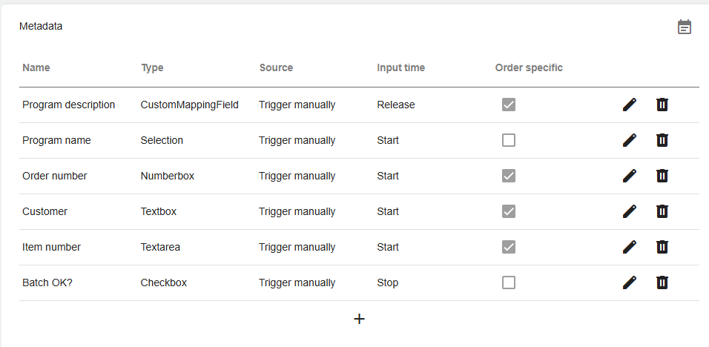709x347 pixels.
Task: Delete the Order number entry
Action: tap(662, 176)
